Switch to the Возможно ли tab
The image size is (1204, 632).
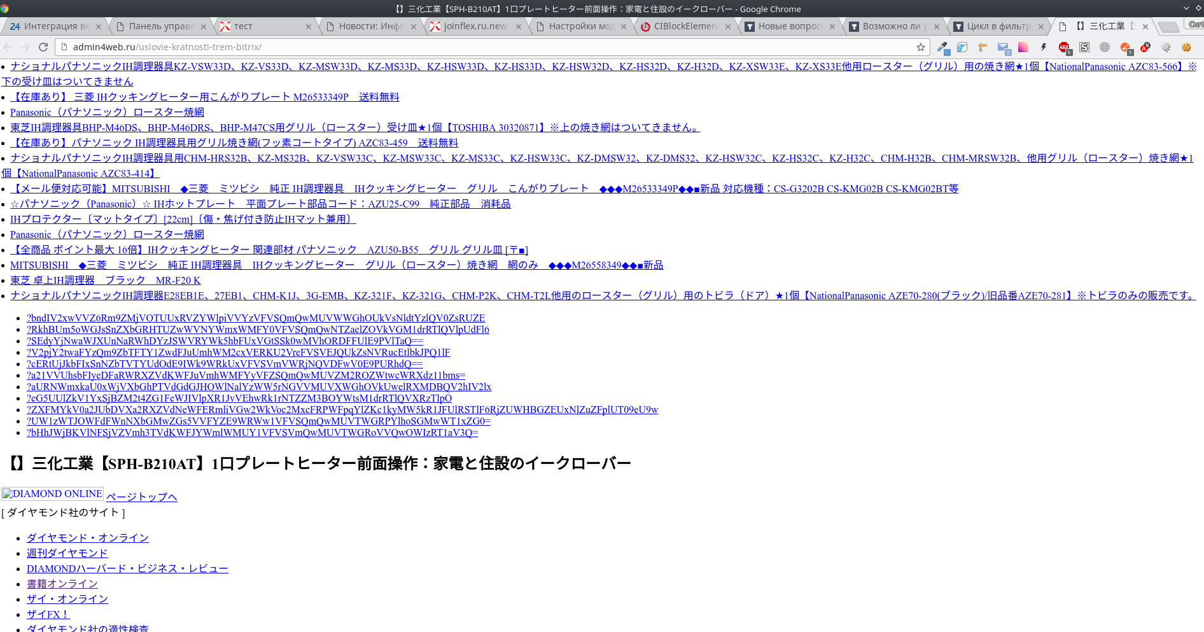895,26
